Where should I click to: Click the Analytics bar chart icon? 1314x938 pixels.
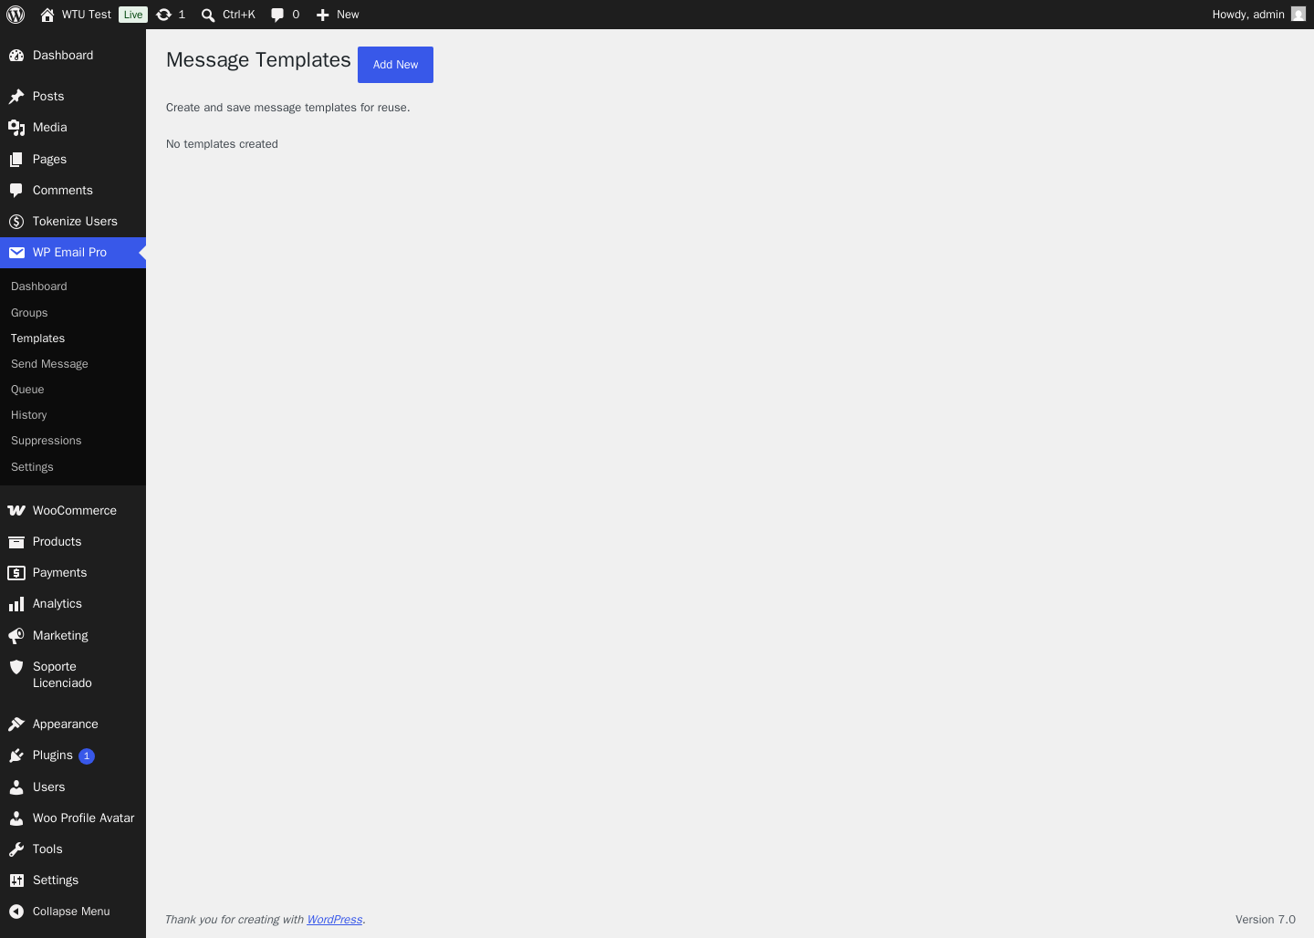[x=16, y=604]
